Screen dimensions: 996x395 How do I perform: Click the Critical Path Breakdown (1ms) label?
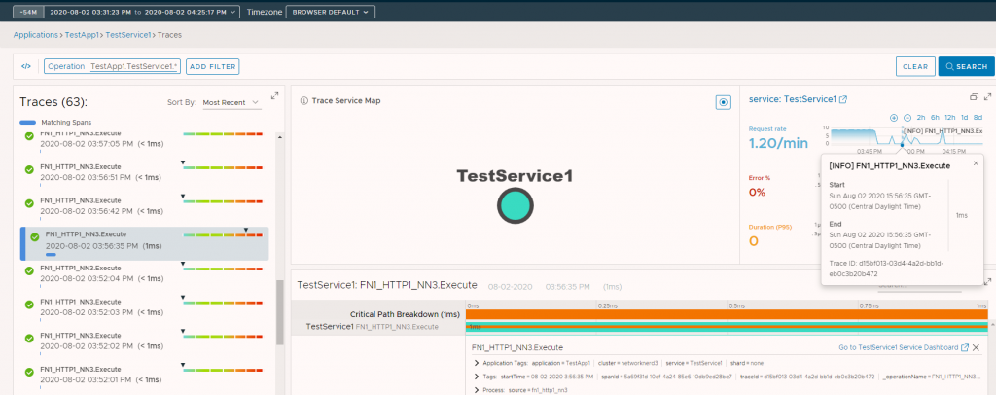tap(405, 314)
